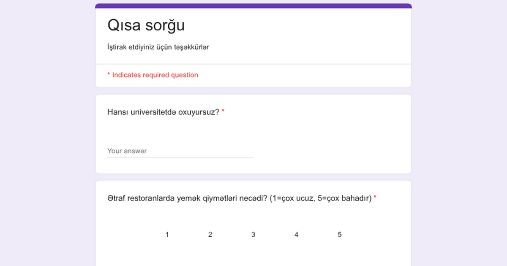
Task: Click the restaurant food prices question text
Action: tap(239, 198)
